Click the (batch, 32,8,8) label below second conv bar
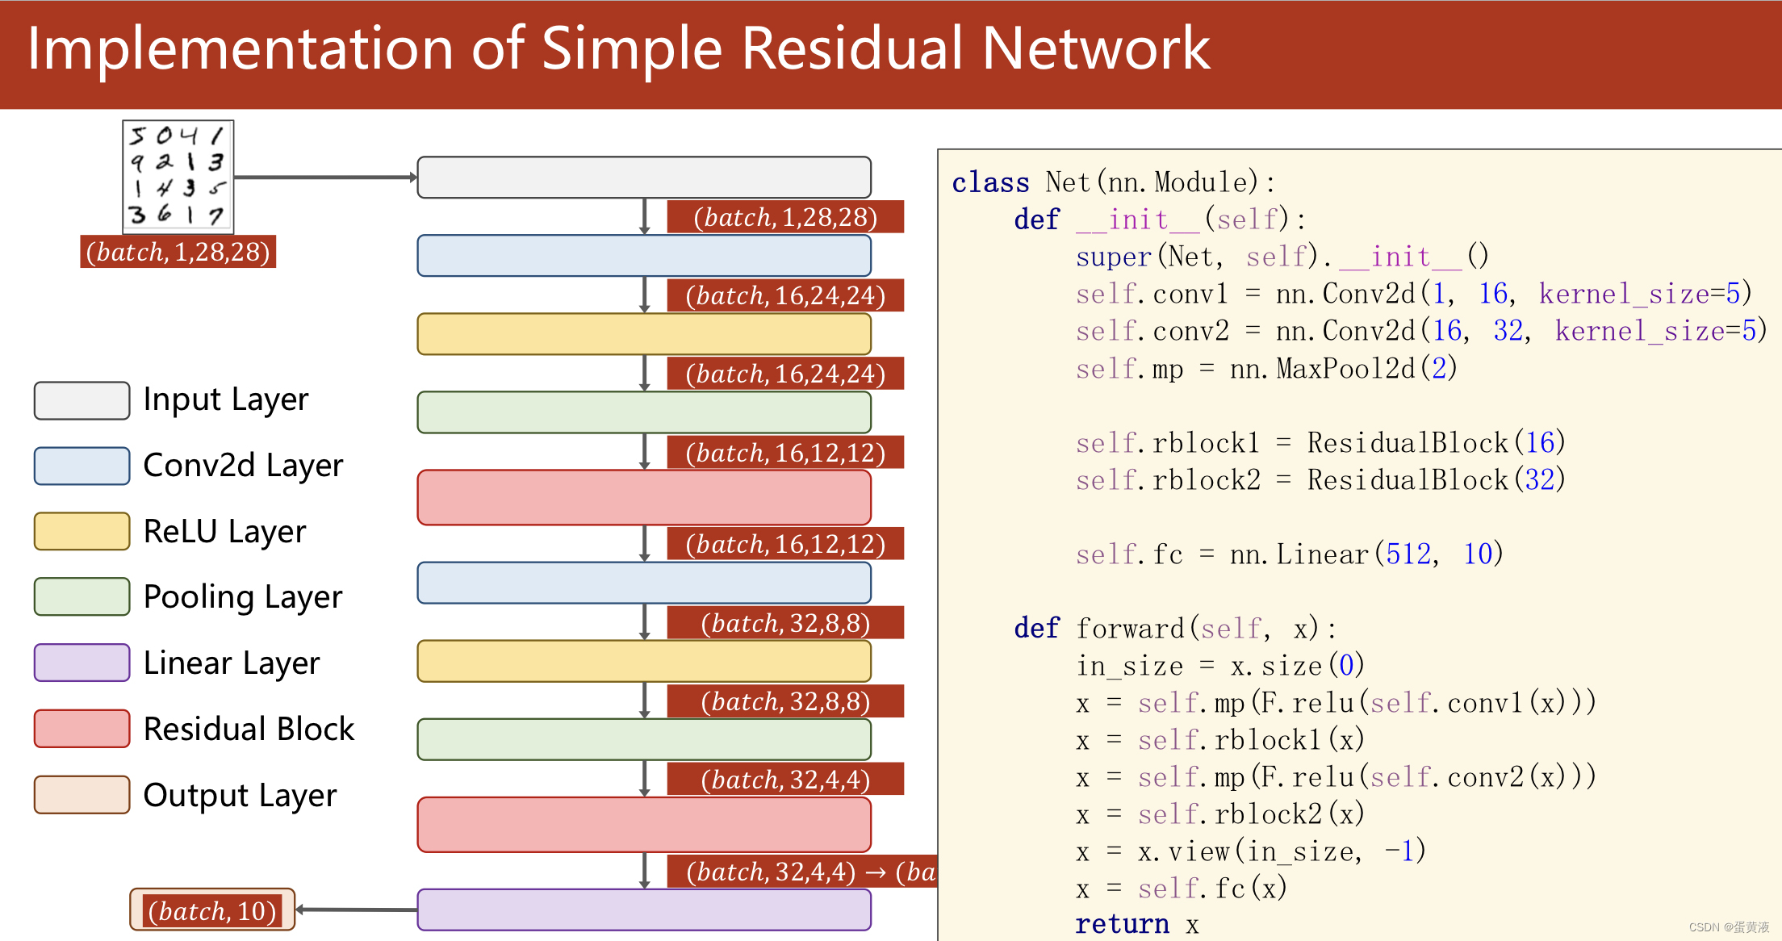This screenshot has height=941, width=1782. point(784,623)
